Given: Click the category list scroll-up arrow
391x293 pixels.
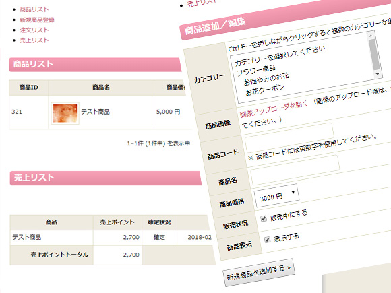Looking at the screenshot, I should (371, 36).
